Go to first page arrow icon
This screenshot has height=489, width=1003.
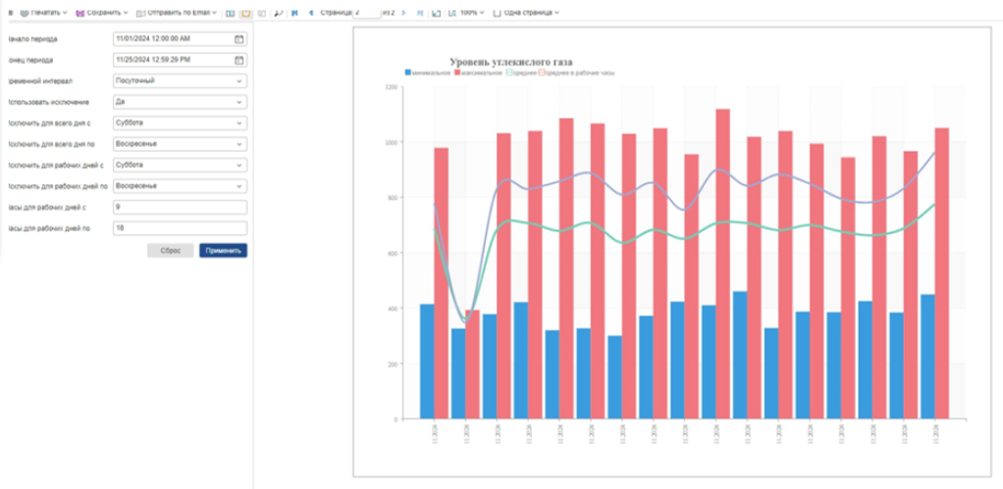pos(294,13)
